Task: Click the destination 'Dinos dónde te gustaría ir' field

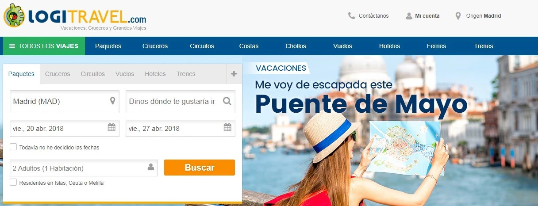Action: [x=181, y=102]
